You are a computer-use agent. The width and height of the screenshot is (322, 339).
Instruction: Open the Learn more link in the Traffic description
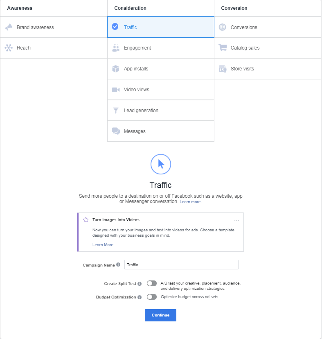click(x=190, y=202)
